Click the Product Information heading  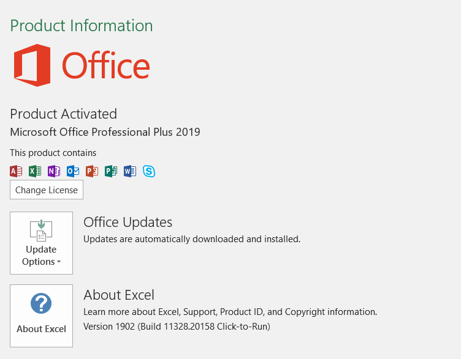[82, 26]
